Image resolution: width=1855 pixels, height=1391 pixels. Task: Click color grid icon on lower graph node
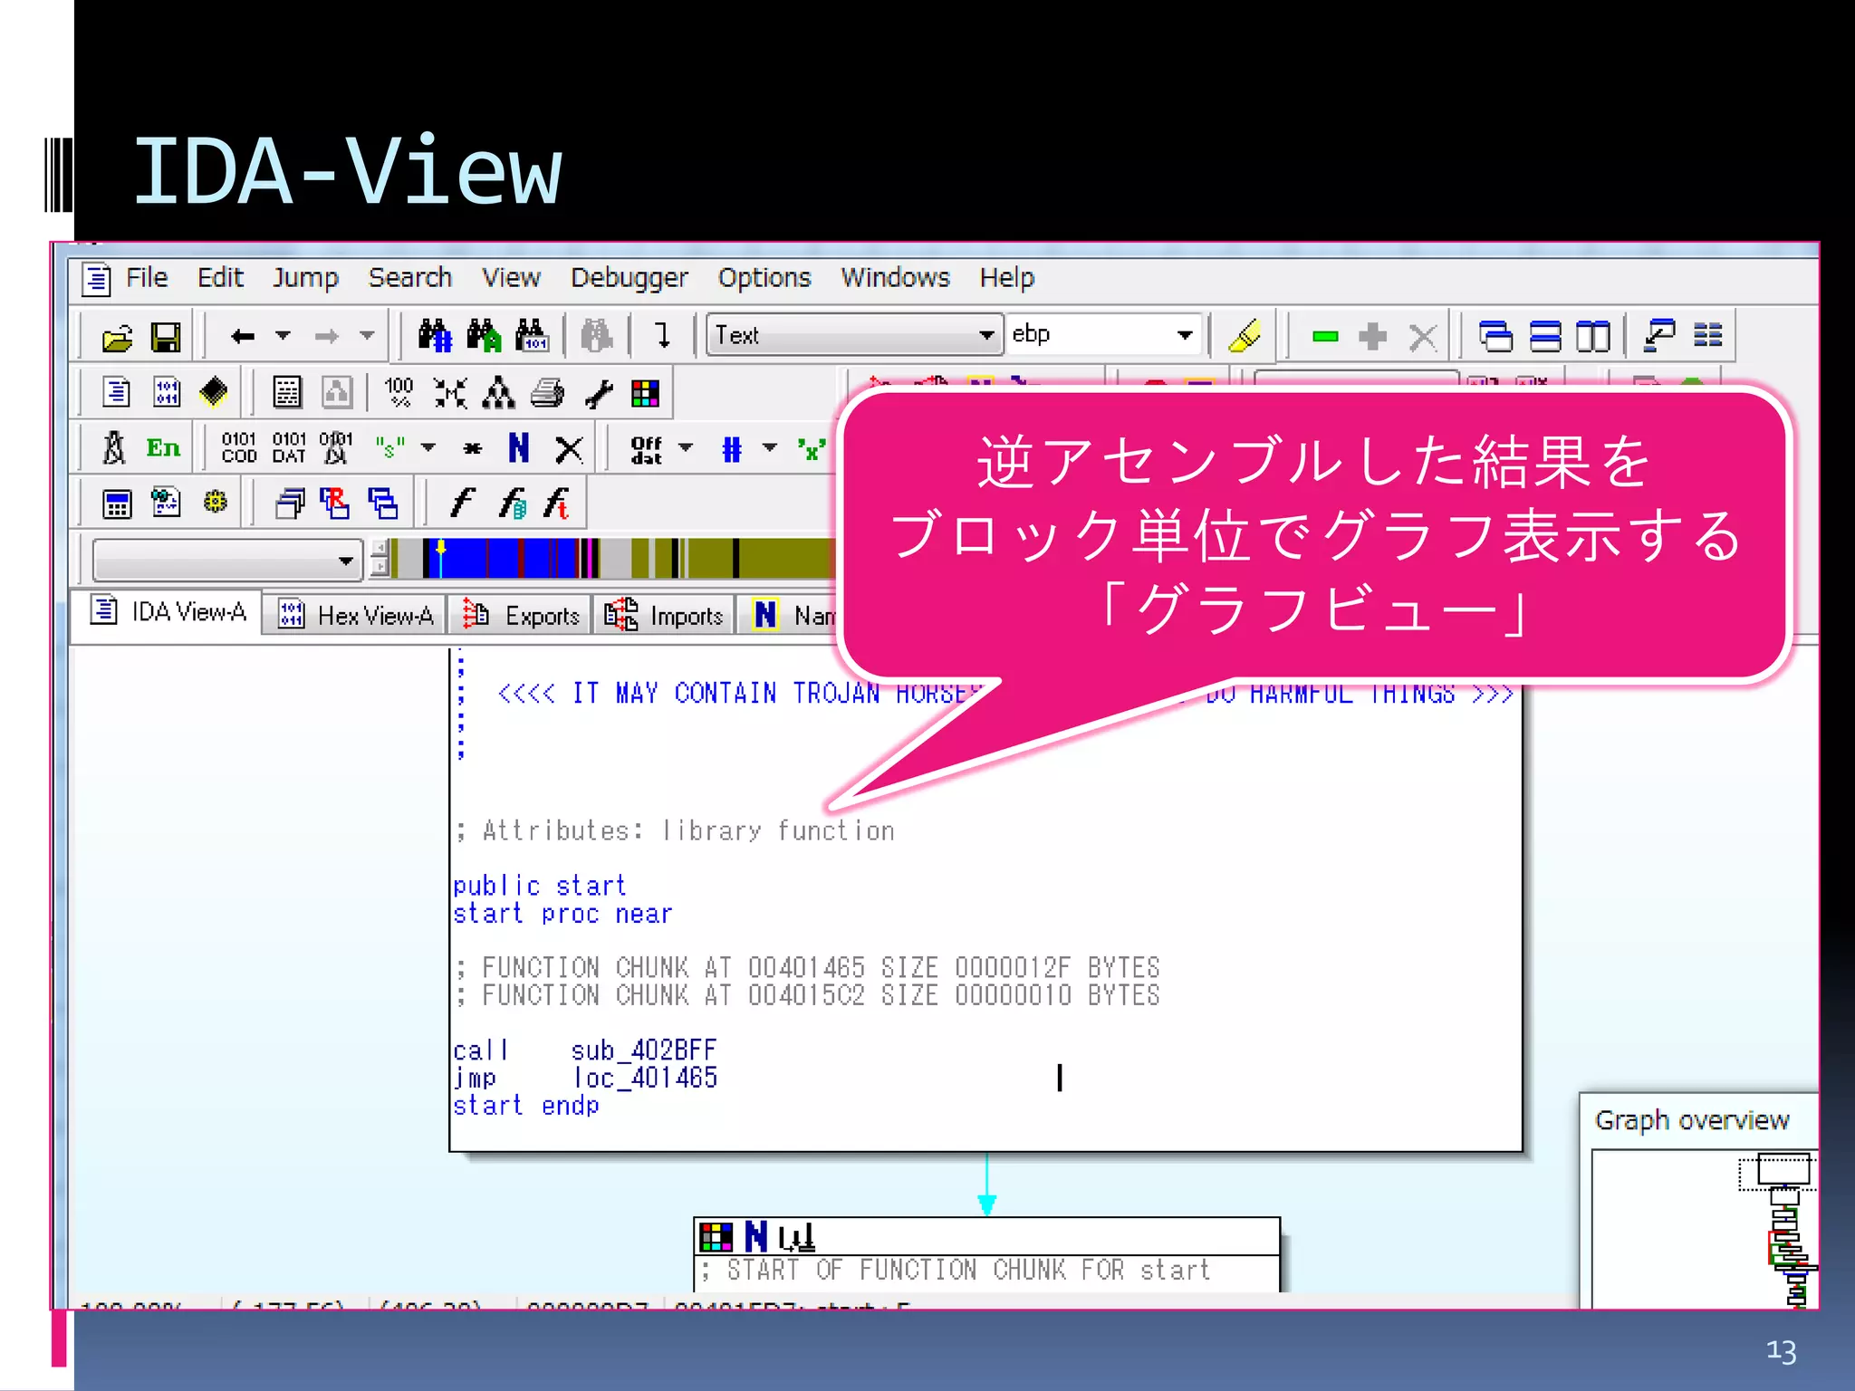(x=716, y=1237)
